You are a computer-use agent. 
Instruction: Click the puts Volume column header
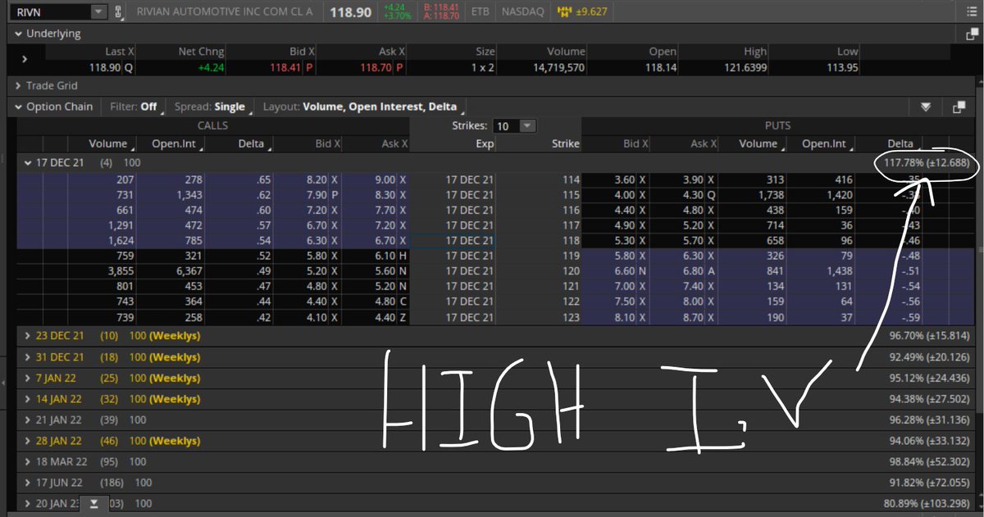758,143
